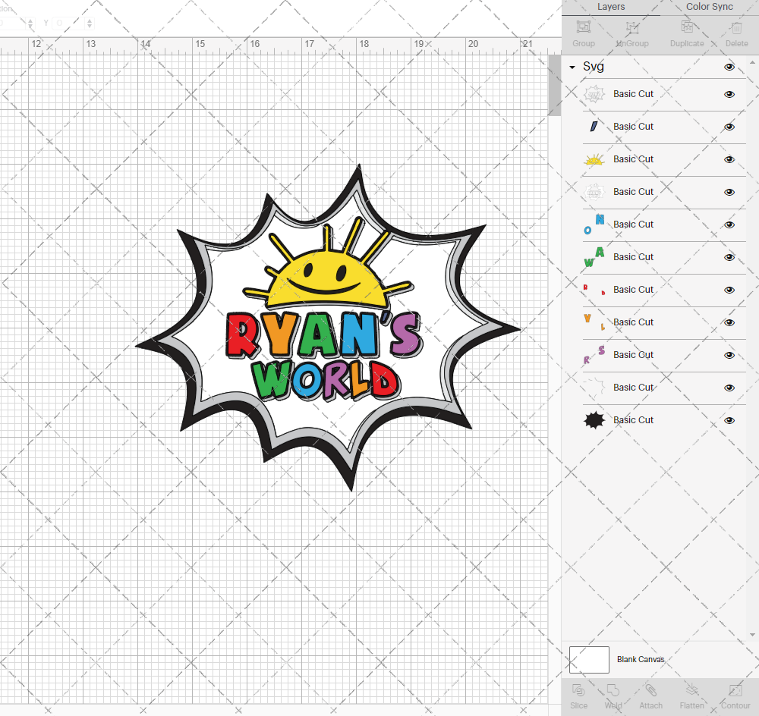The image size is (759, 716).
Task: Switch to the Color Sync tab
Action: [x=709, y=7]
